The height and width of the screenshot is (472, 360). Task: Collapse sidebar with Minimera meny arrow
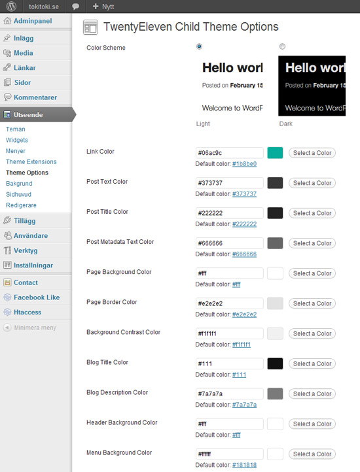click(7, 328)
